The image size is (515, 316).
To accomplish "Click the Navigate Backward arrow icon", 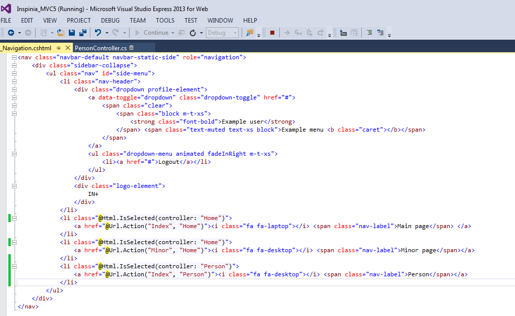I will click(11, 33).
